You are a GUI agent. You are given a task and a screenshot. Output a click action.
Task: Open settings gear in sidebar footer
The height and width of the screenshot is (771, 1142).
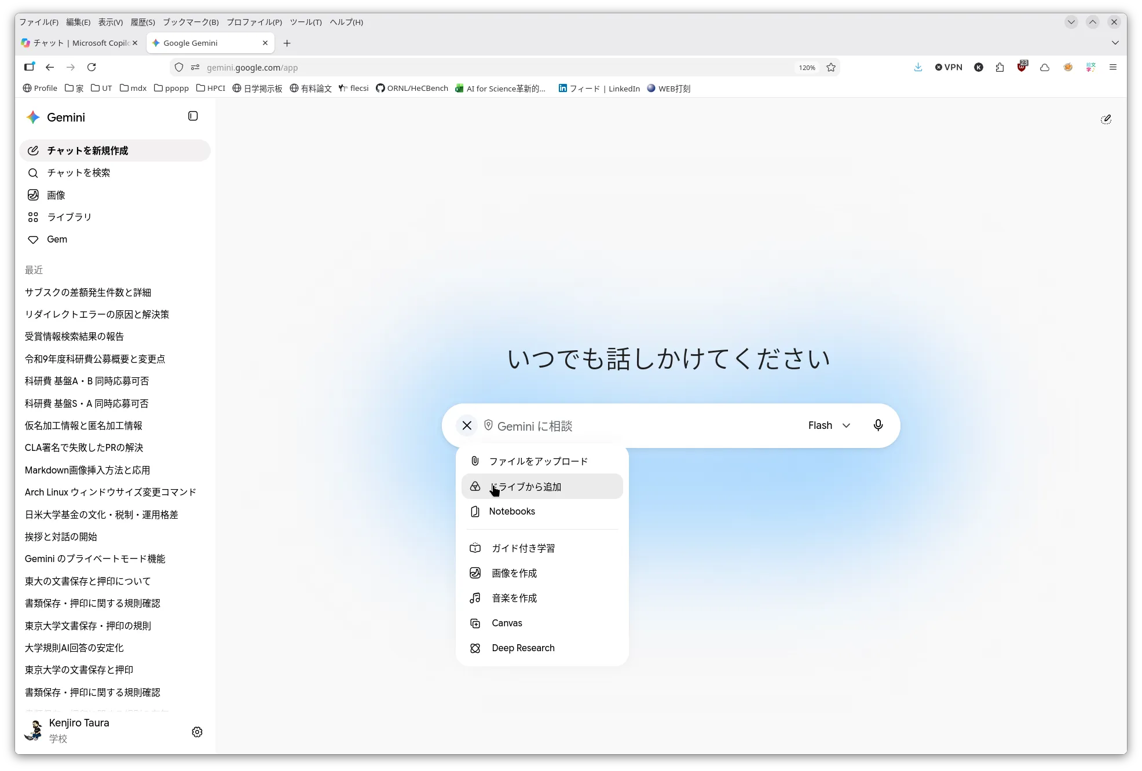point(197,732)
